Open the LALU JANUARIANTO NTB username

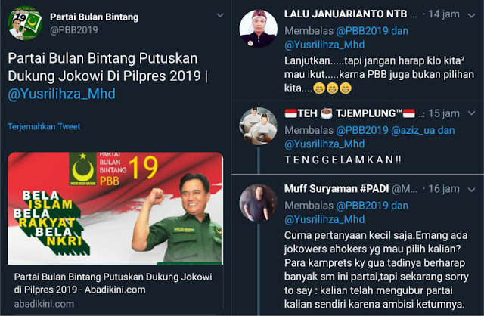coord(346,14)
